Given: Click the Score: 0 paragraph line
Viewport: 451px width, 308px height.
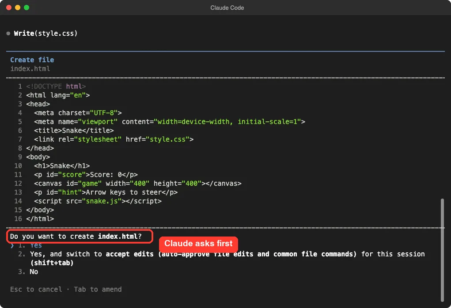Looking at the screenshot, I should point(86,175).
